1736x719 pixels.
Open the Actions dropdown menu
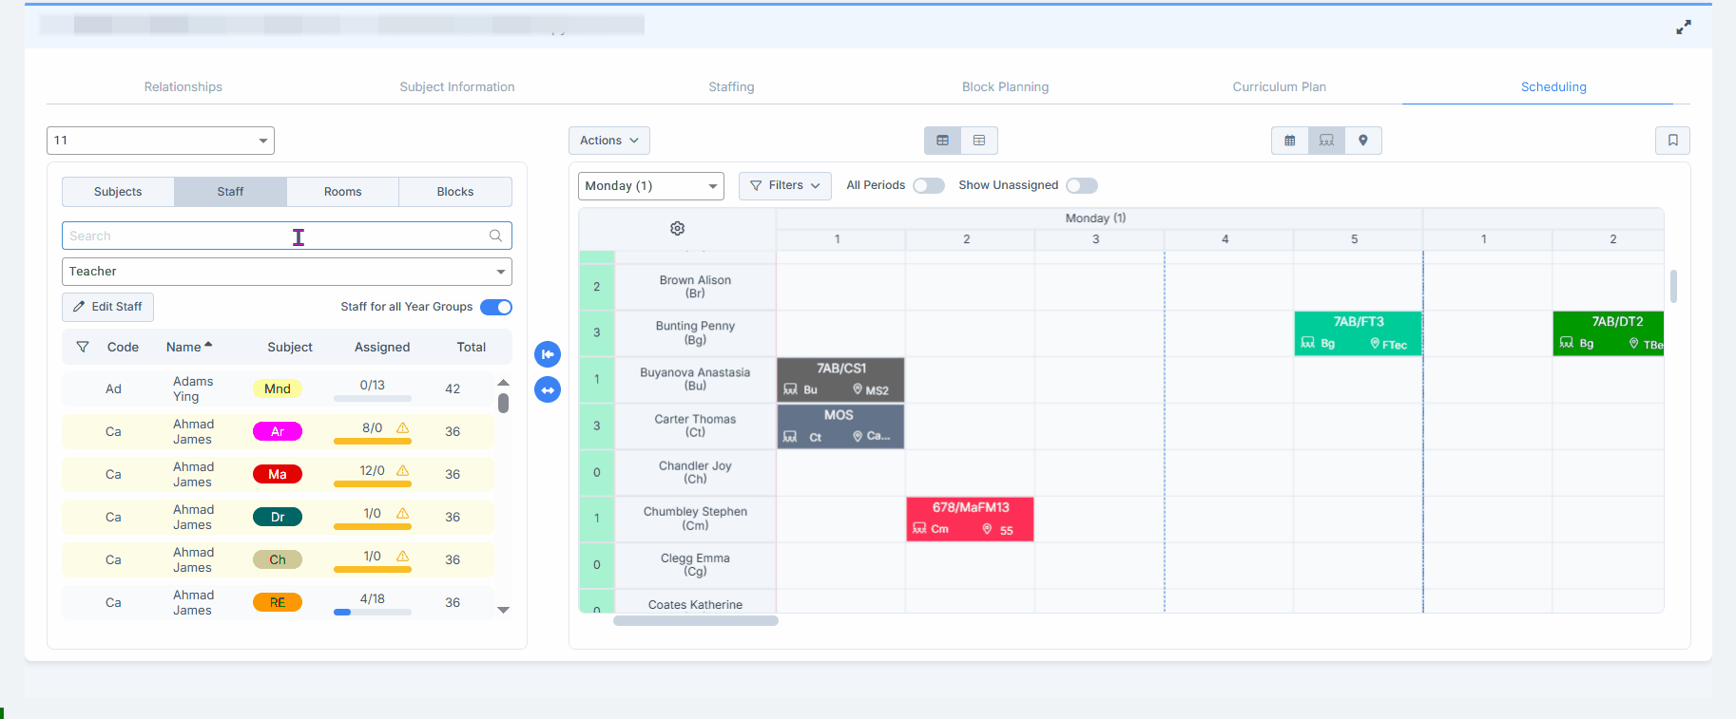pyautogui.click(x=608, y=141)
